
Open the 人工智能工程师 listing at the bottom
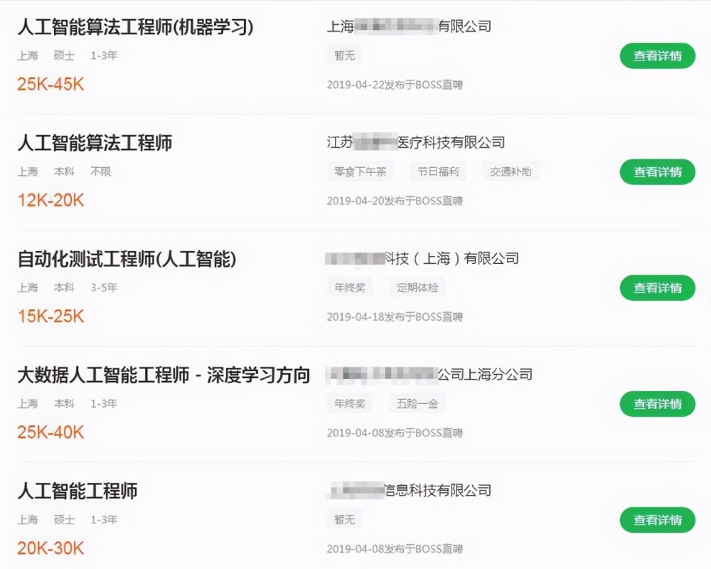77,491
